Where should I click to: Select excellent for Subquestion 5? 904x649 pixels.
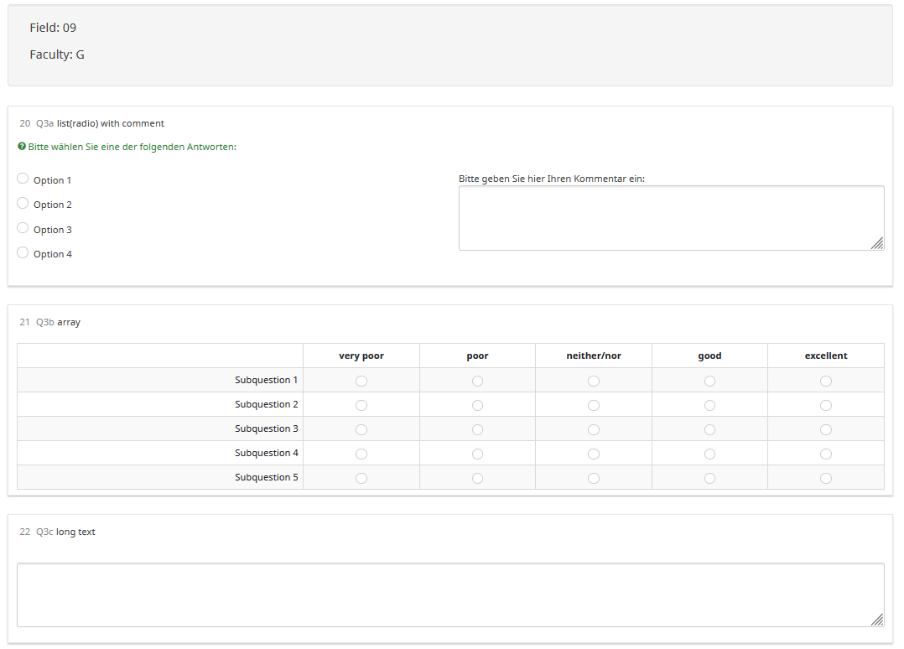826,478
